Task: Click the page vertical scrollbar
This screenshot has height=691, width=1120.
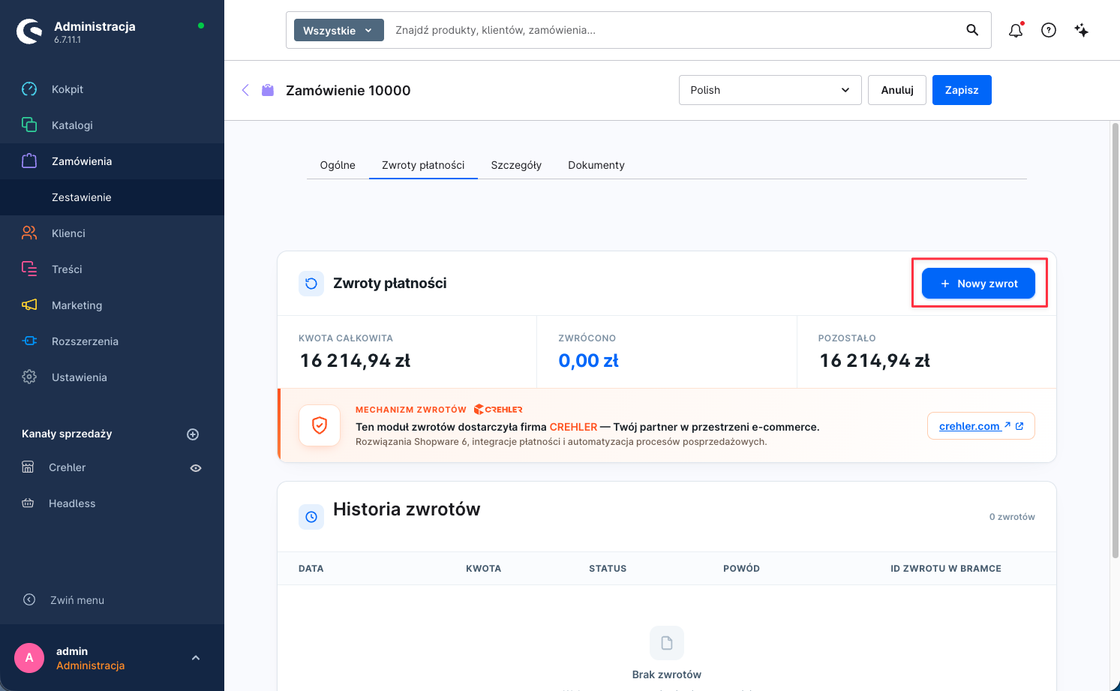Action: coord(1115,340)
